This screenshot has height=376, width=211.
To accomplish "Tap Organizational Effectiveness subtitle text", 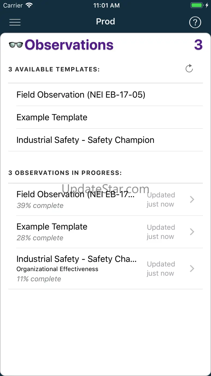I will point(57,269).
